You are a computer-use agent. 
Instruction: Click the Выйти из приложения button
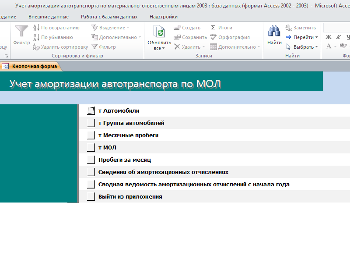91,197
